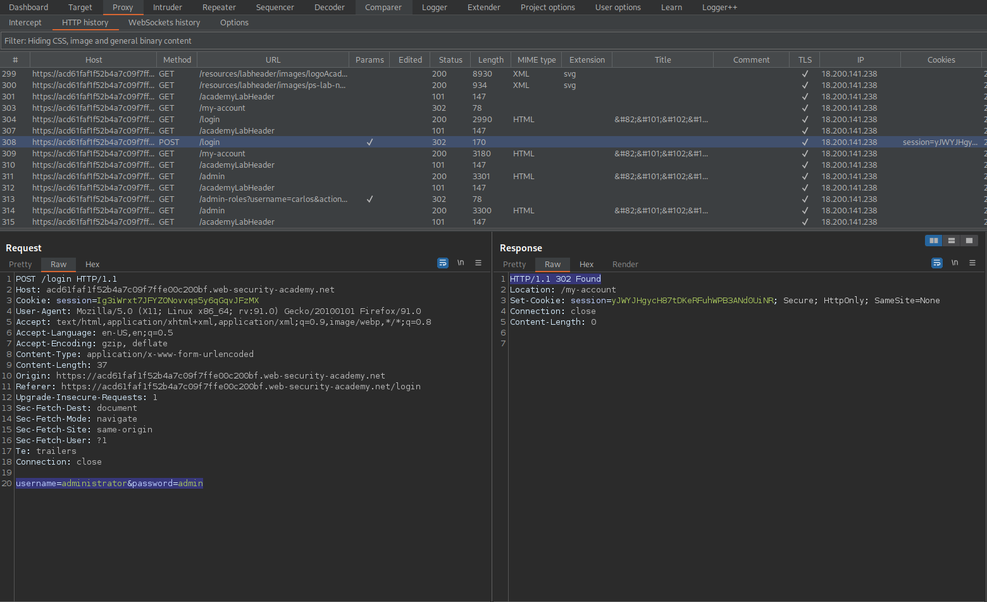Sort history by the MIME type column

click(537, 60)
